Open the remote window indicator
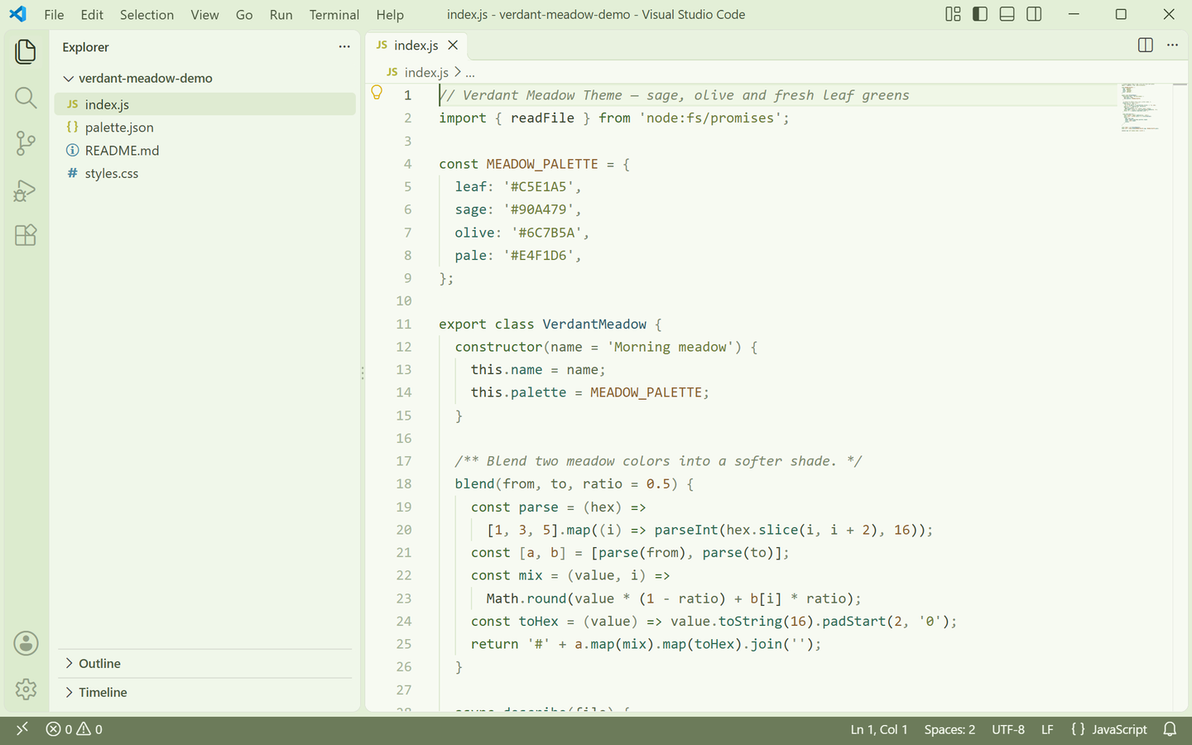The height and width of the screenshot is (745, 1192). 22,729
